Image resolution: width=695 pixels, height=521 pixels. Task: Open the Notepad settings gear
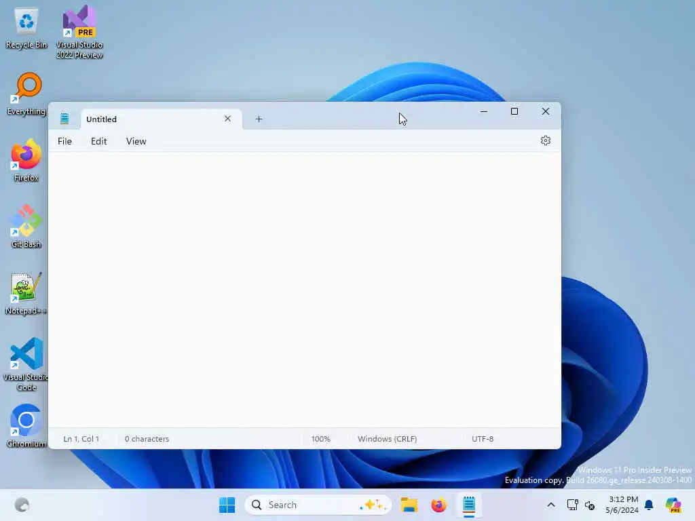(545, 141)
